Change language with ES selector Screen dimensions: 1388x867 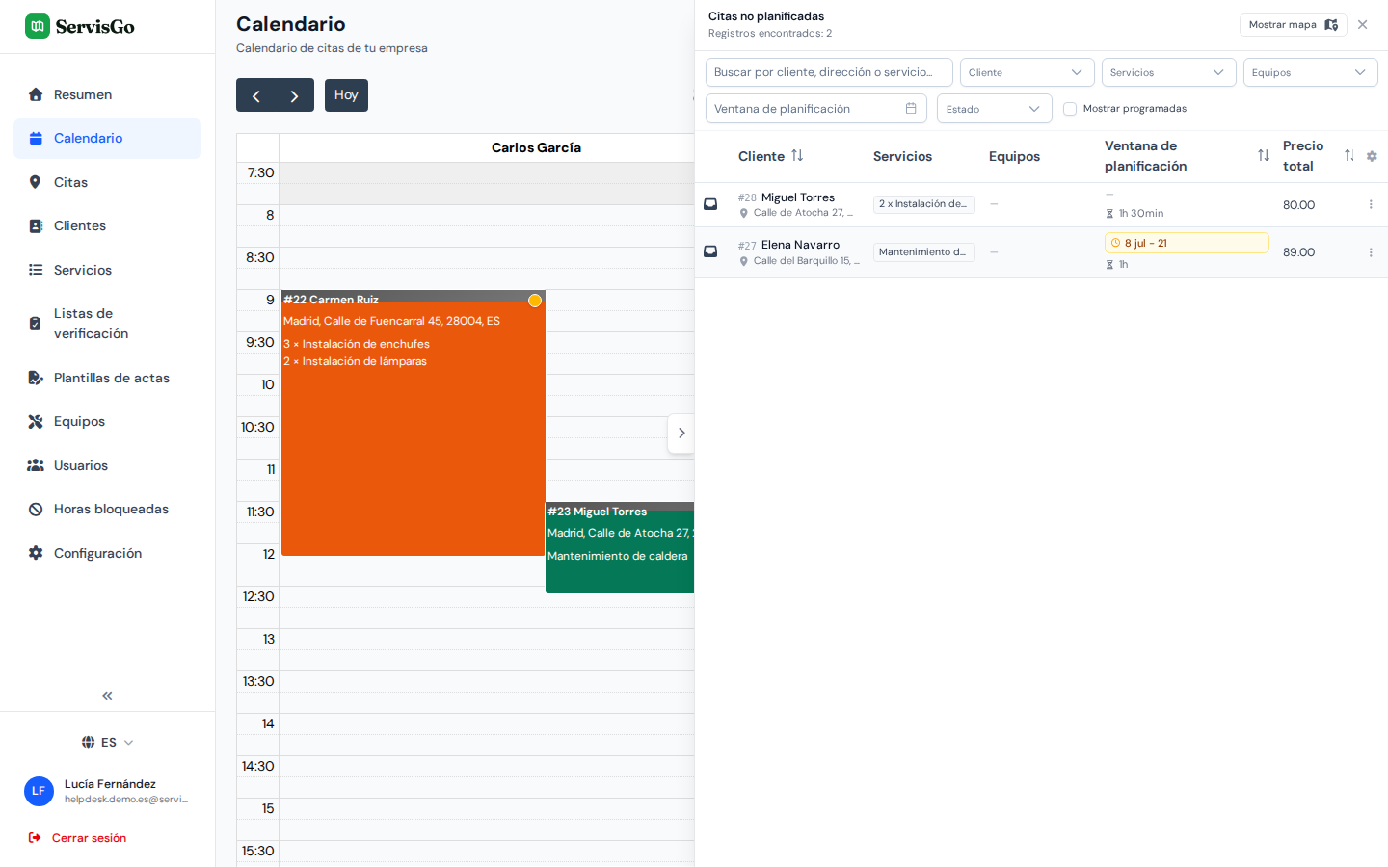pos(108,742)
